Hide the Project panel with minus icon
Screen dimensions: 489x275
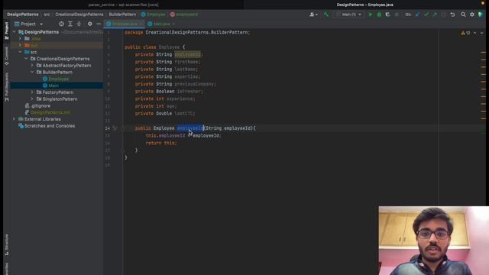point(99,24)
